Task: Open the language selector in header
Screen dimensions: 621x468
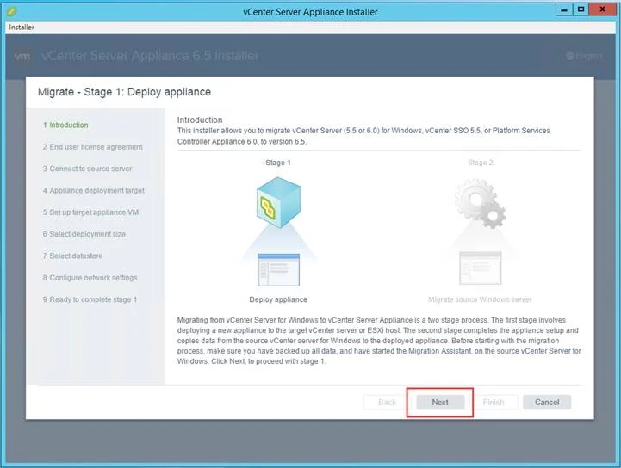Action: 584,56
